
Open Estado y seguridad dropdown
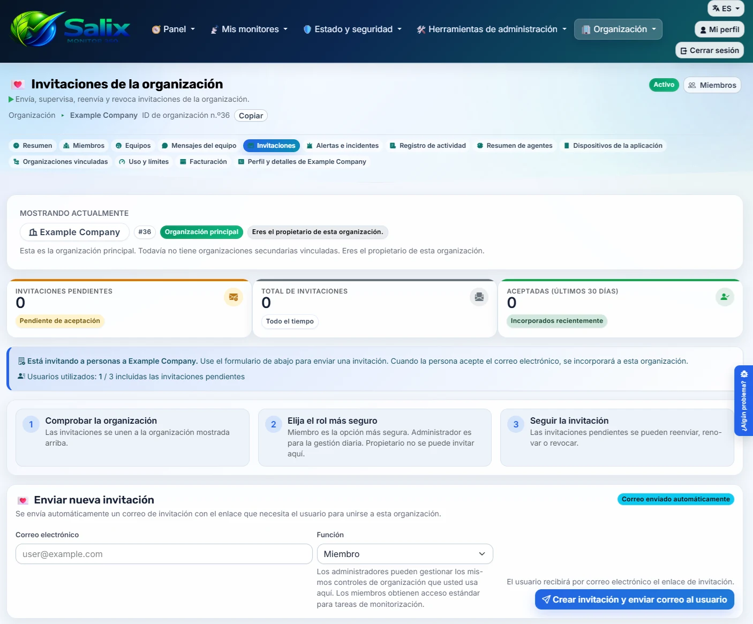point(352,29)
